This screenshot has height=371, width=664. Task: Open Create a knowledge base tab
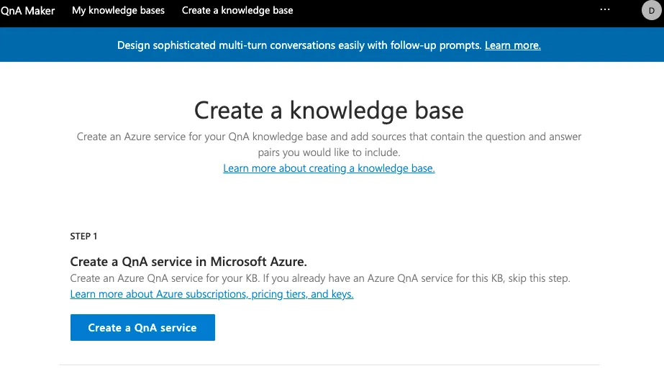237,11
